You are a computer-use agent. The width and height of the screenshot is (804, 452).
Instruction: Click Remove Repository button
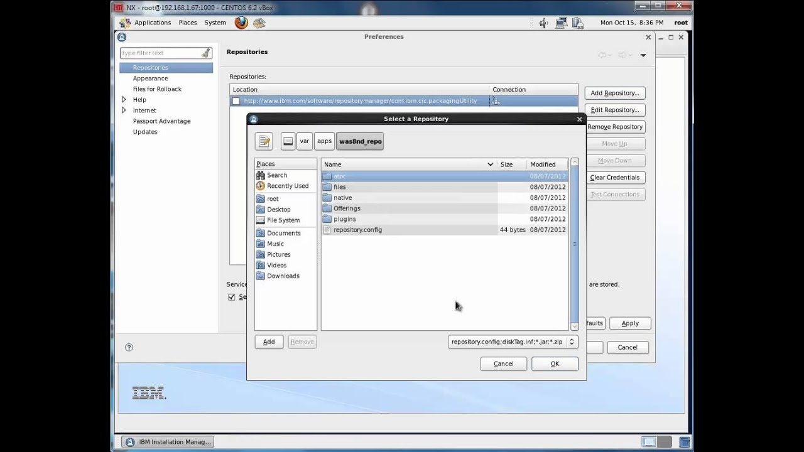pyautogui.click(x=614, y=127)
